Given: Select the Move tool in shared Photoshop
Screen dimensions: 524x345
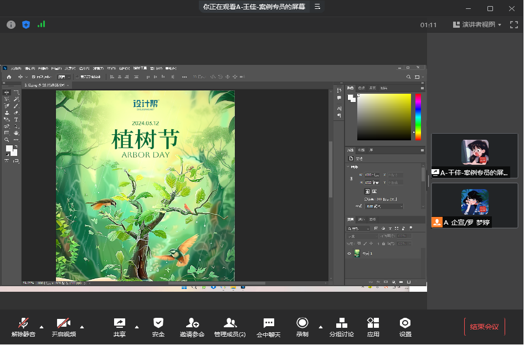Looking at the screenshot, I should [x=6, y=93].
